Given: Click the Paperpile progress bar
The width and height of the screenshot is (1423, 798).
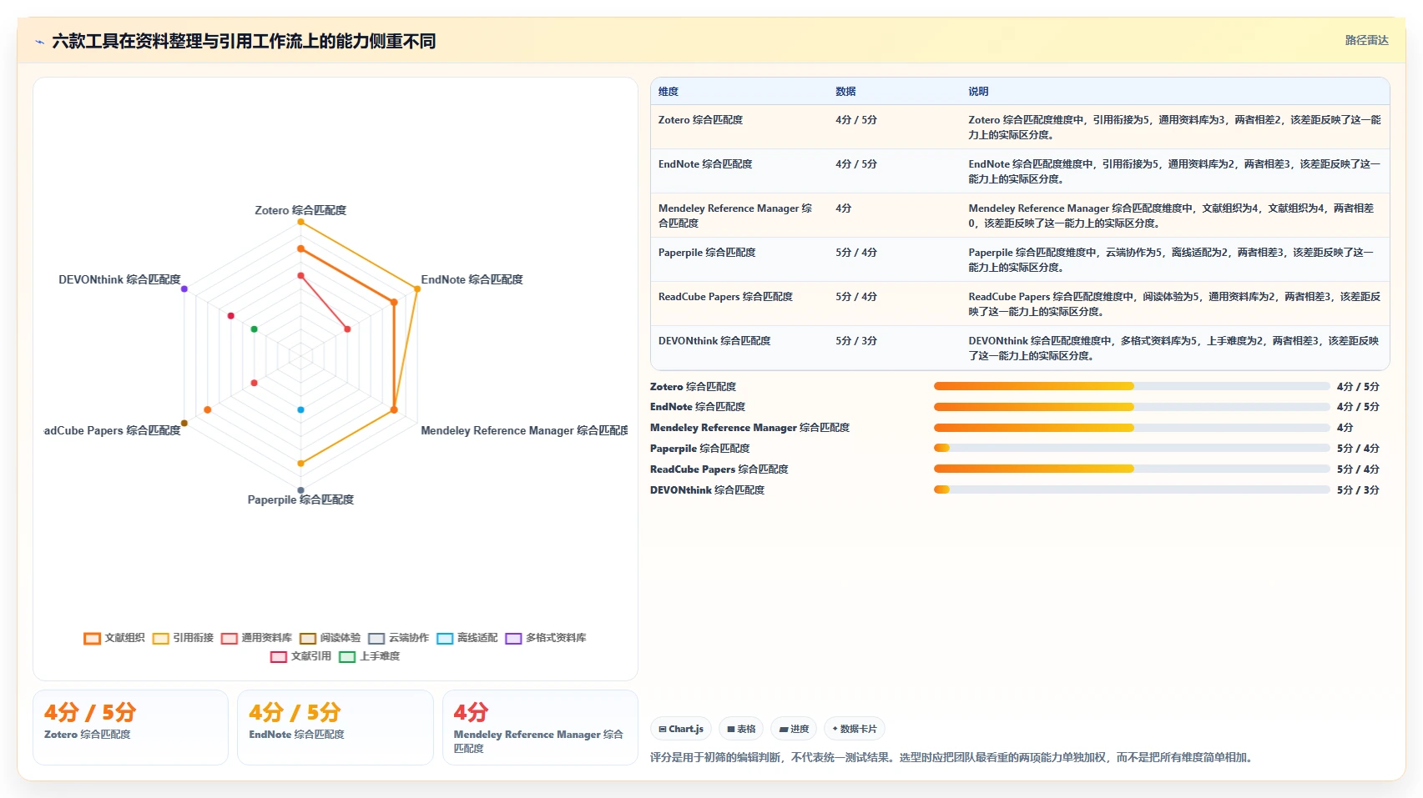Looking at the screenshot, I should (1132, 448).
